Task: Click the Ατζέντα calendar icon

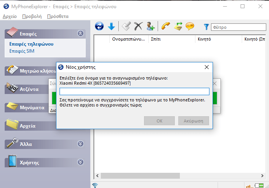Action: tap(12, 88)
